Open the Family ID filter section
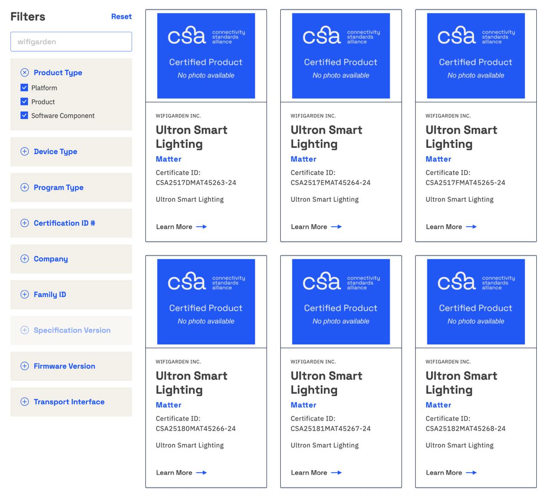Viewport: 551px width, 496px height. tap(71, 295)
